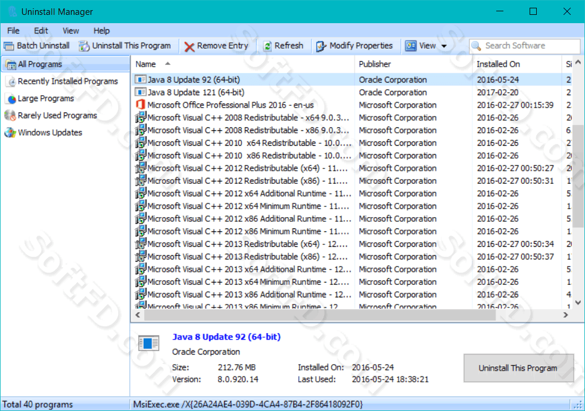Select Visual C++ 2012 x86 Minimum Runtime row
This screenshot has height=411, width=585.
(352, 231)
